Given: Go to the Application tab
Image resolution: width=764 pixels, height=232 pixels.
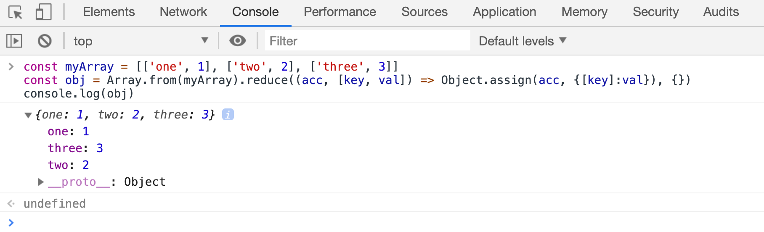Looking at the screenshot, I should point(504,12).
